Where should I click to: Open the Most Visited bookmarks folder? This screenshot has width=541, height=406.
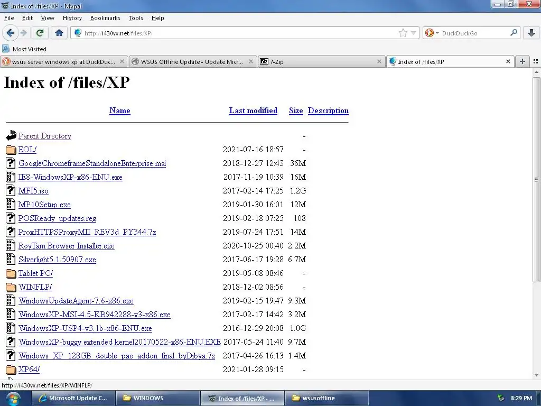point(24,49)
